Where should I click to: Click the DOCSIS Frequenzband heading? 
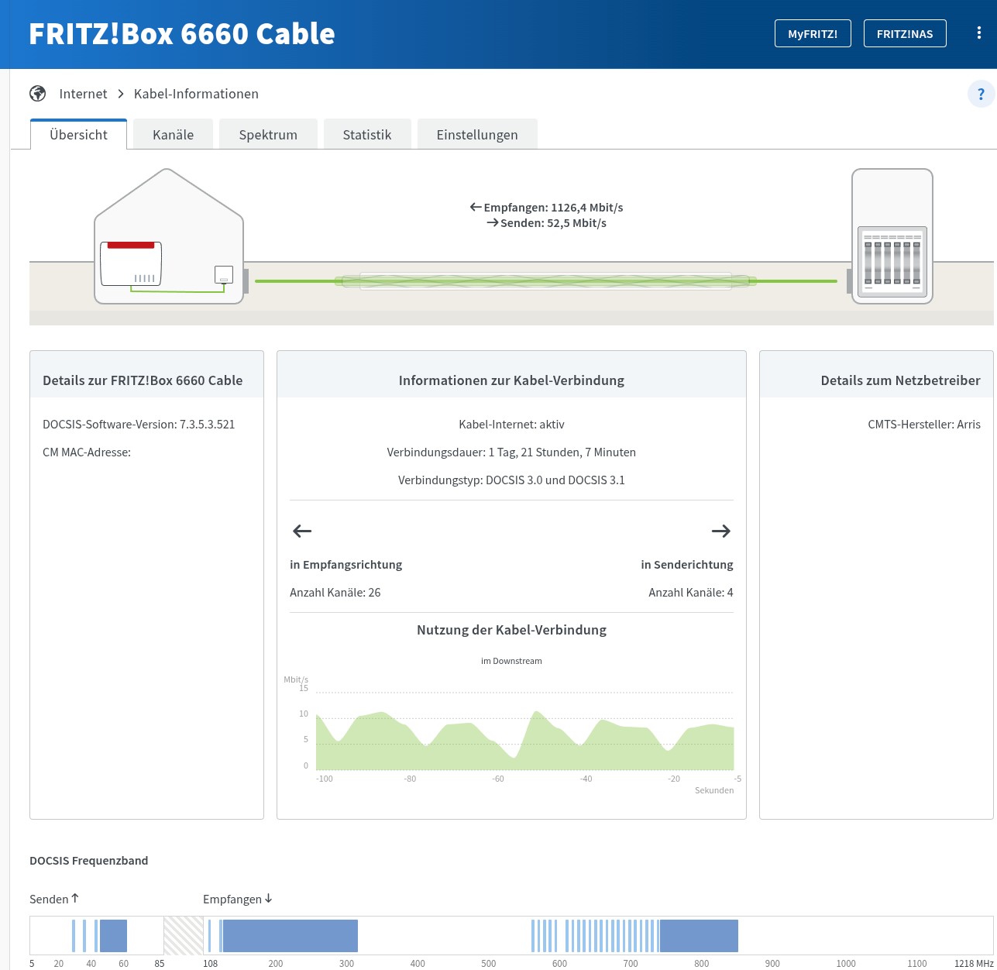point(88,861)
